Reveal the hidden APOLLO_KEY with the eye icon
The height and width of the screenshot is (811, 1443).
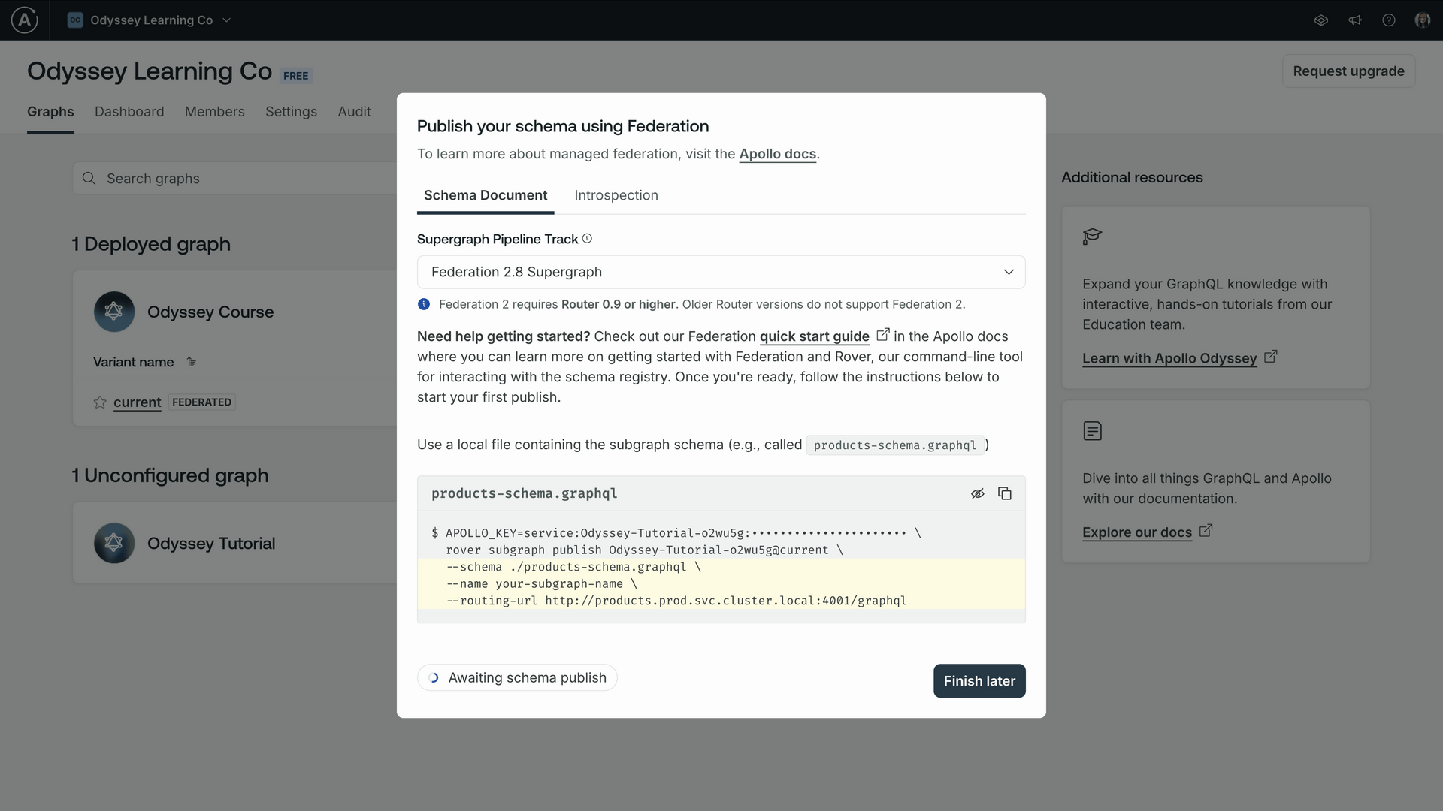[x=978, y=493]
